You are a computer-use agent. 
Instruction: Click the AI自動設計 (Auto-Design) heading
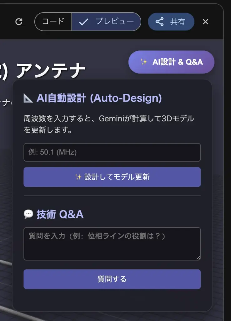coord(99,98)
